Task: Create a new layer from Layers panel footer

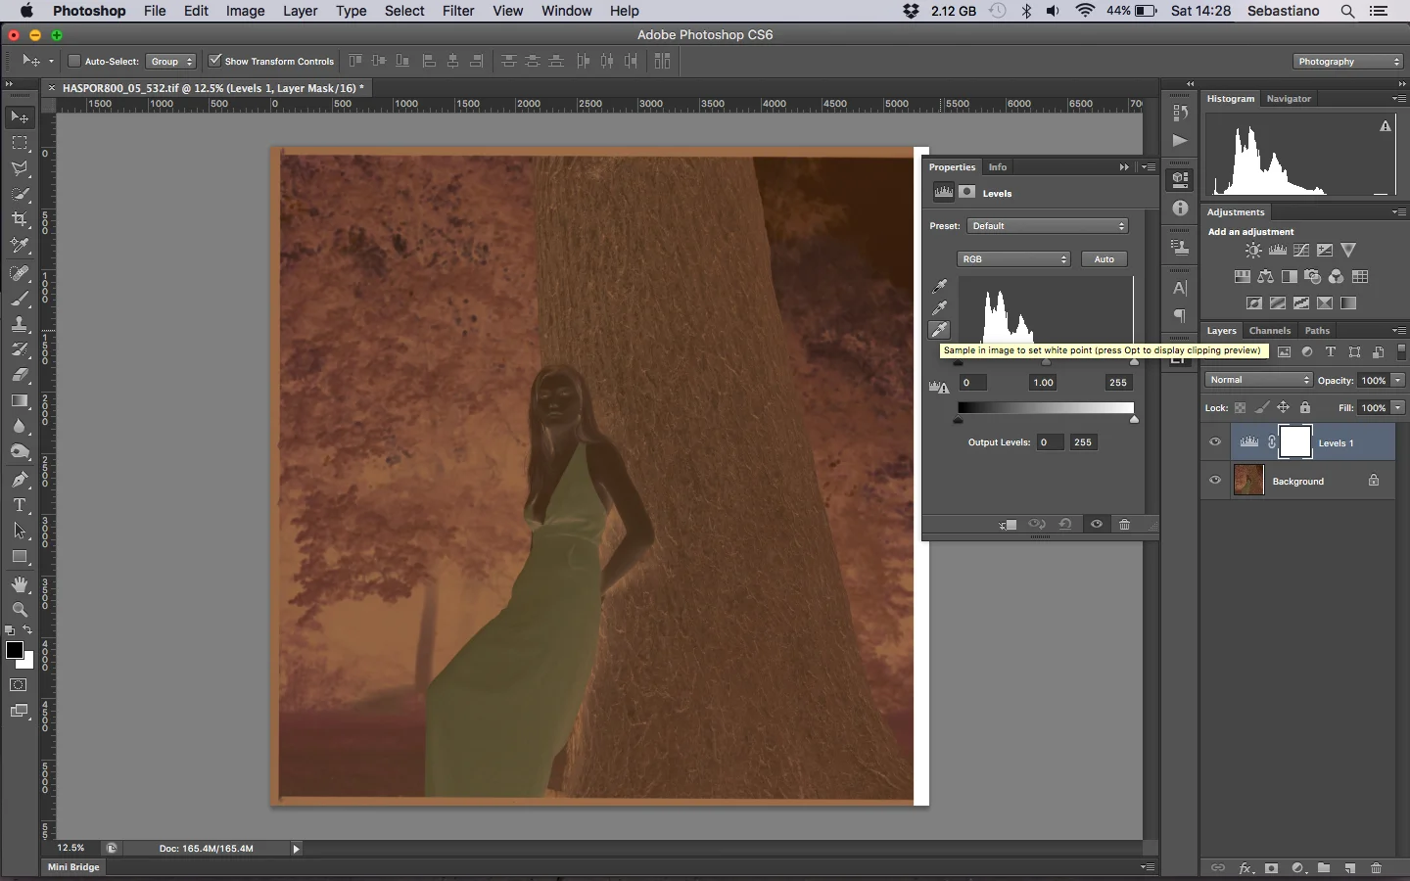Action: pos(1350,868)
